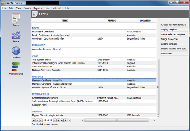Click the Genota app icon in title bar

pos(3,3)
